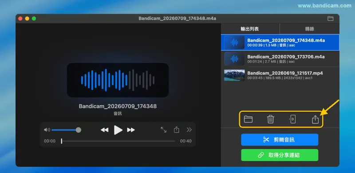
Task: Switch to the 輸出列表 tab
Action: (250, 29)
